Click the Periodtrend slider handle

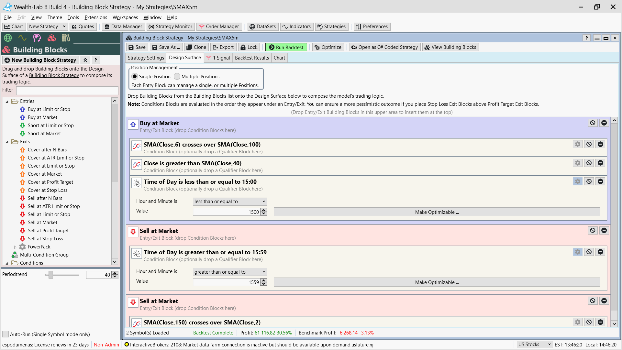click(x=51, y=275)
